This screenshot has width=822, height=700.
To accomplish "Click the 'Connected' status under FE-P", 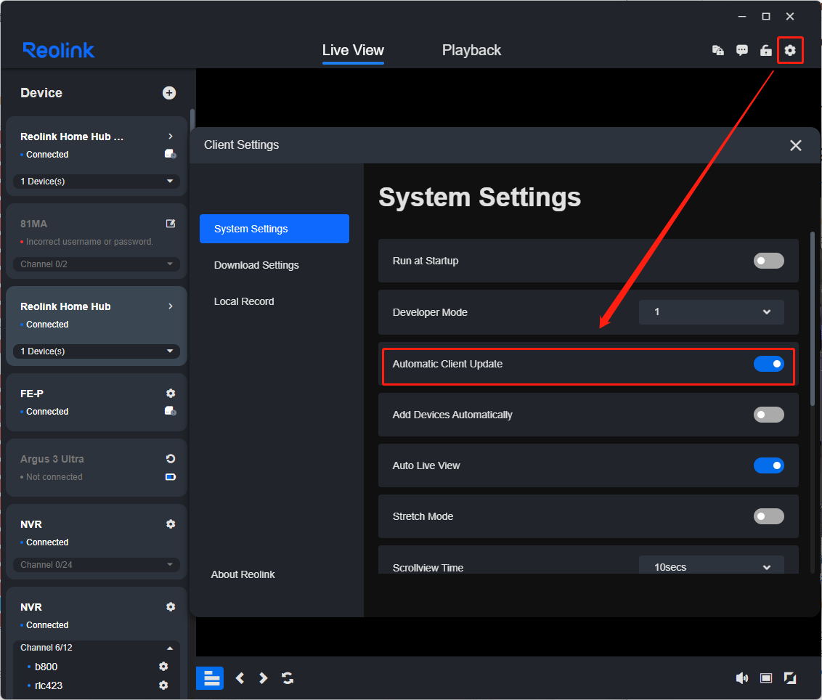I will (x=47, y=412).
